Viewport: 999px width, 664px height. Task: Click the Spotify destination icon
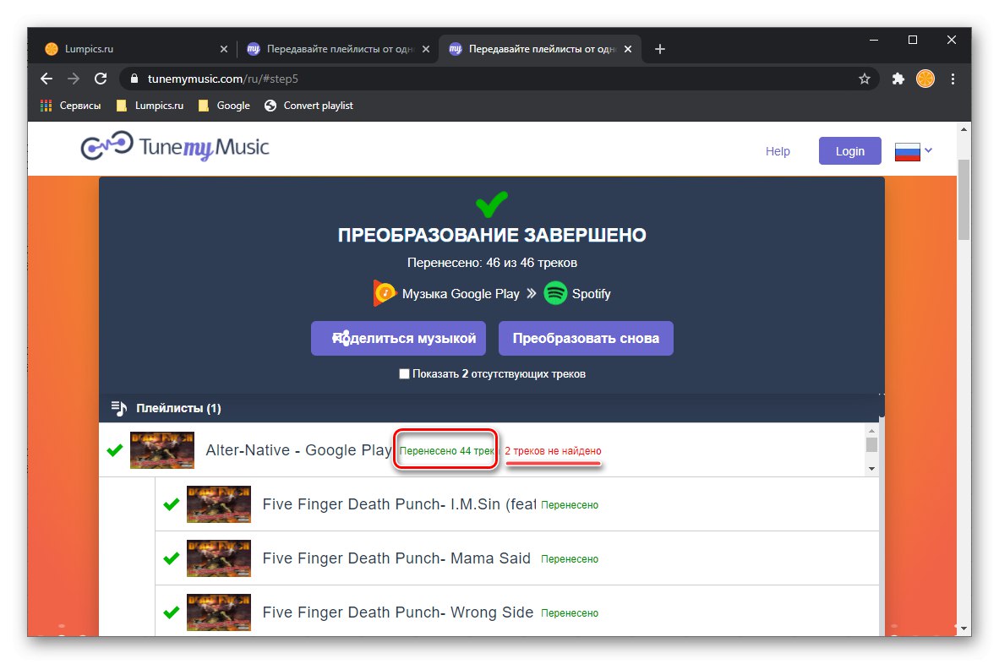pos(555,293)
